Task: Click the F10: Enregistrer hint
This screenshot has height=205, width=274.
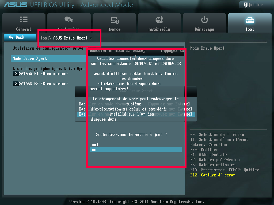Action: click(x=207, y=170)
